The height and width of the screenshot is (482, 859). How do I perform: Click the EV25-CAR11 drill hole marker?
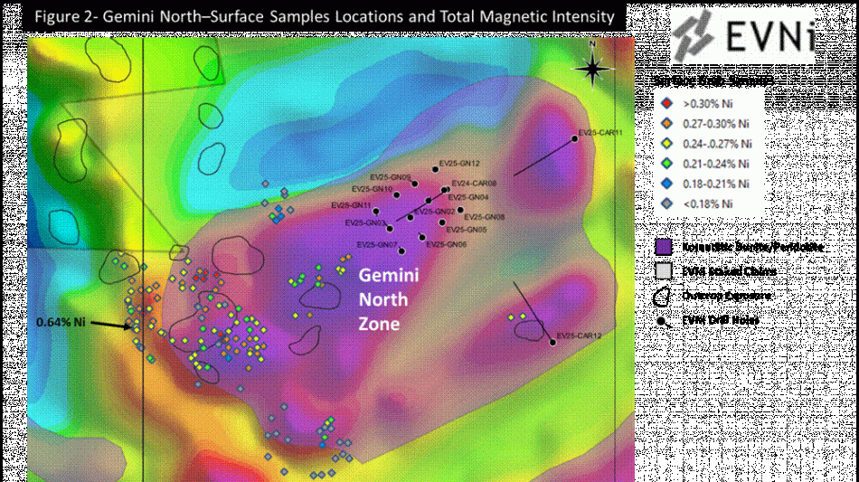(574, 138)
